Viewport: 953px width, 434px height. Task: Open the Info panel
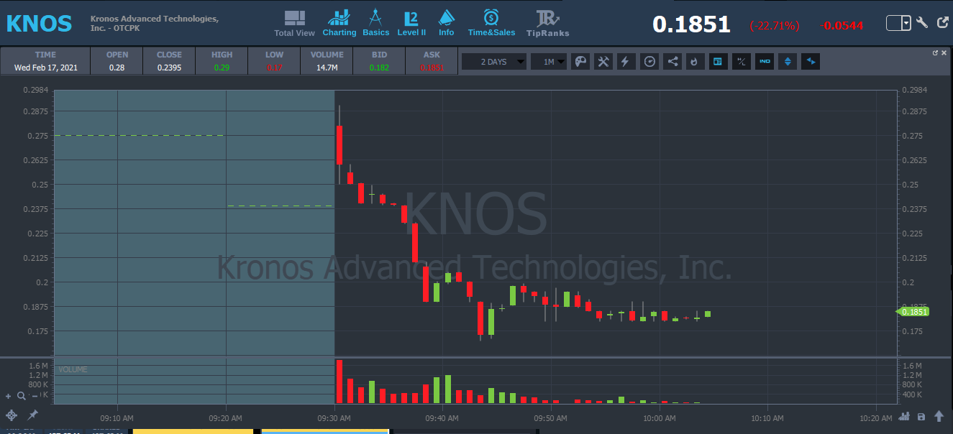pyautogui.click(x=446, y=24)
